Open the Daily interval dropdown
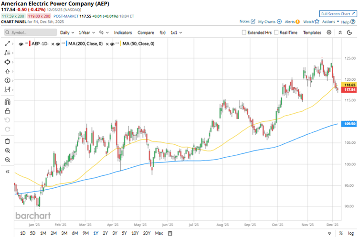 pyautogui.click(x=67, y=32)
